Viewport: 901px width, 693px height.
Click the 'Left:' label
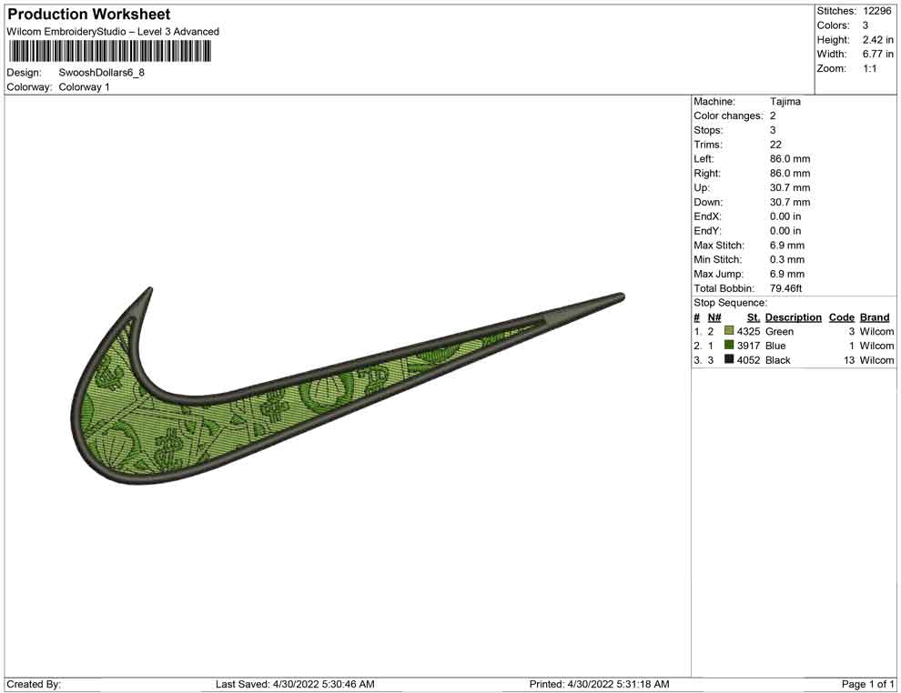(x=704, y=159)
